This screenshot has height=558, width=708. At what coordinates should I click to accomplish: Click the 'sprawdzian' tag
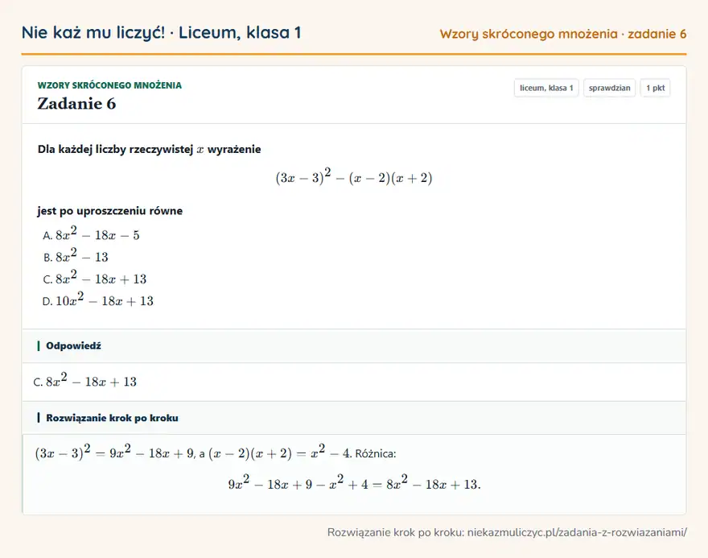point(609,88)
